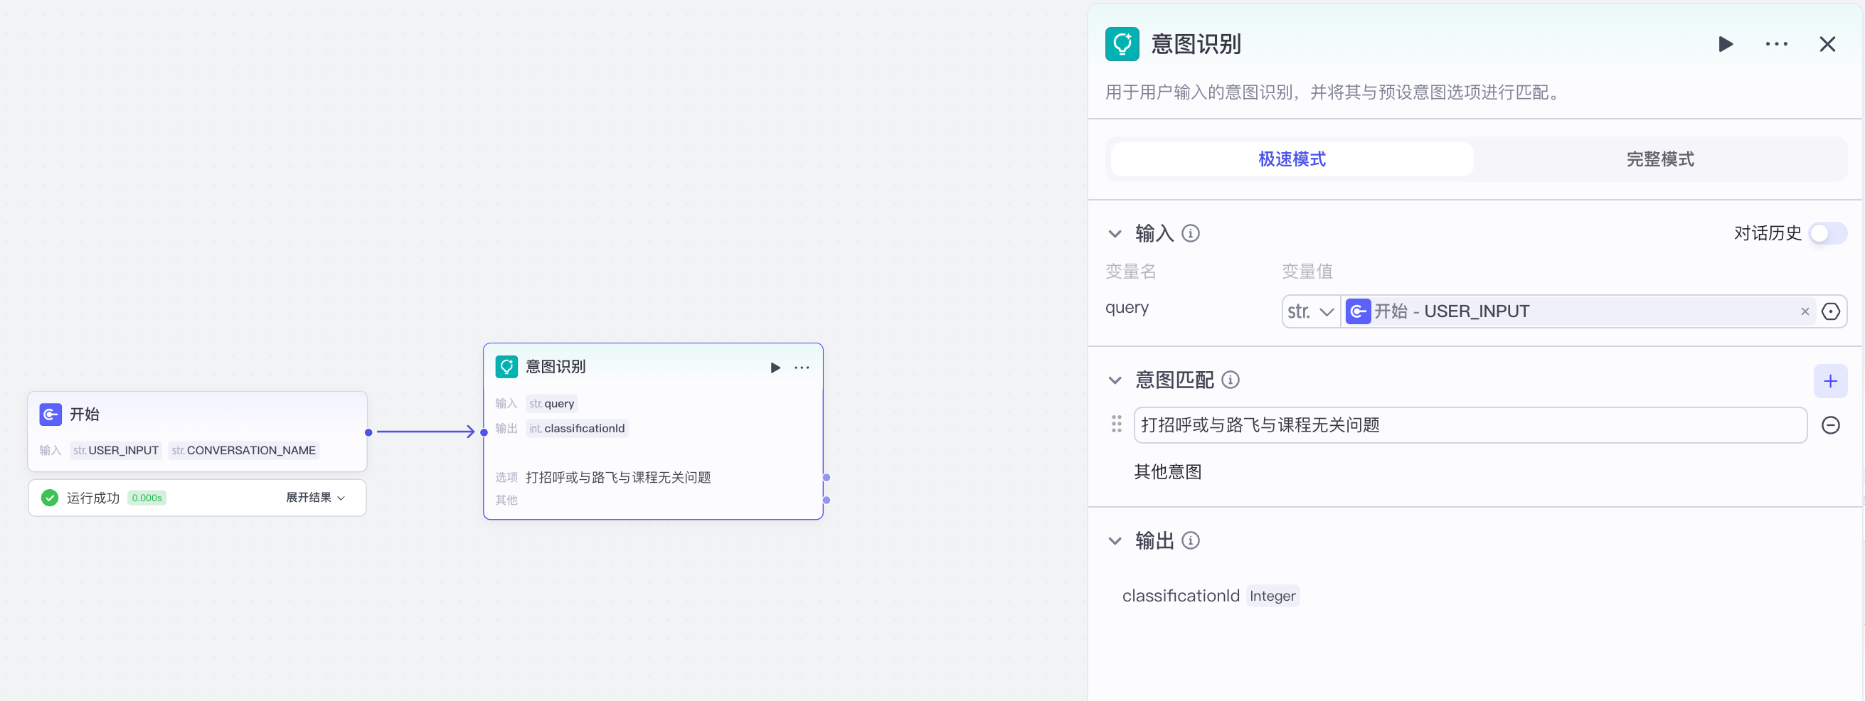
Task: Collapse the 输出 section
Action: tap(1115, 540)
